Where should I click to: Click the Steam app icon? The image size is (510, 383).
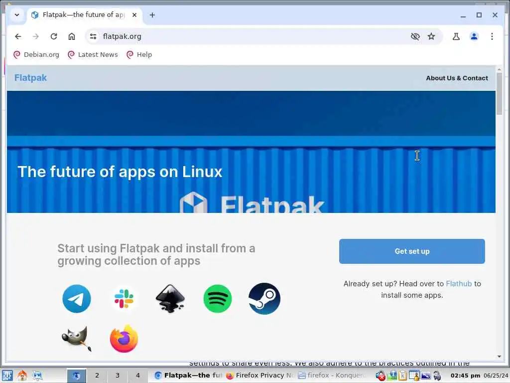point(264,299)
